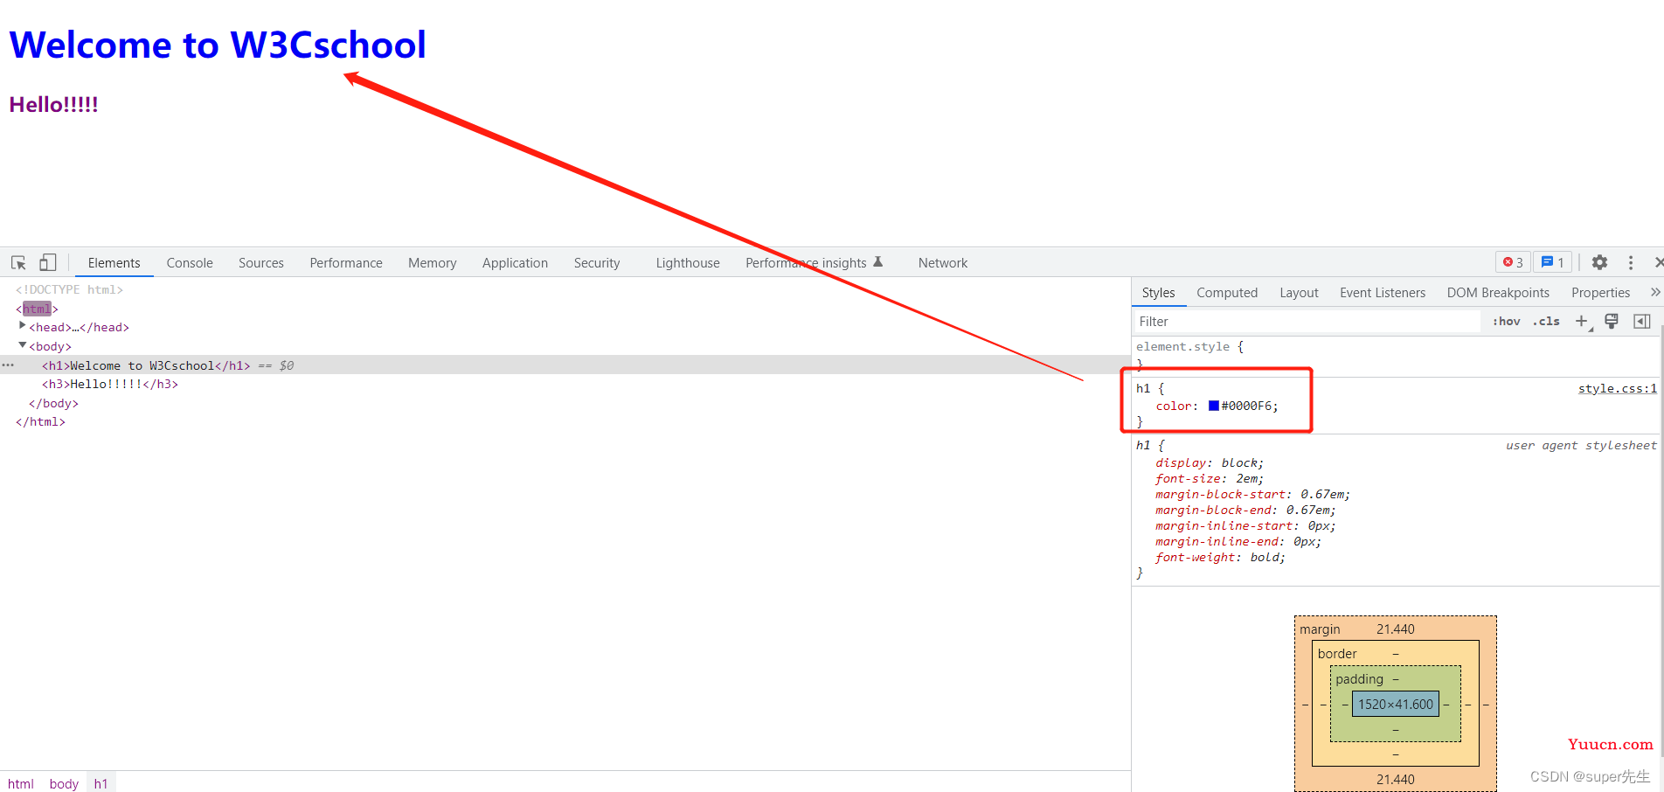Viewport: 1664px width, 792px height.
Task: Toggle the .cls element classes button
Action: coord(1546,322)
